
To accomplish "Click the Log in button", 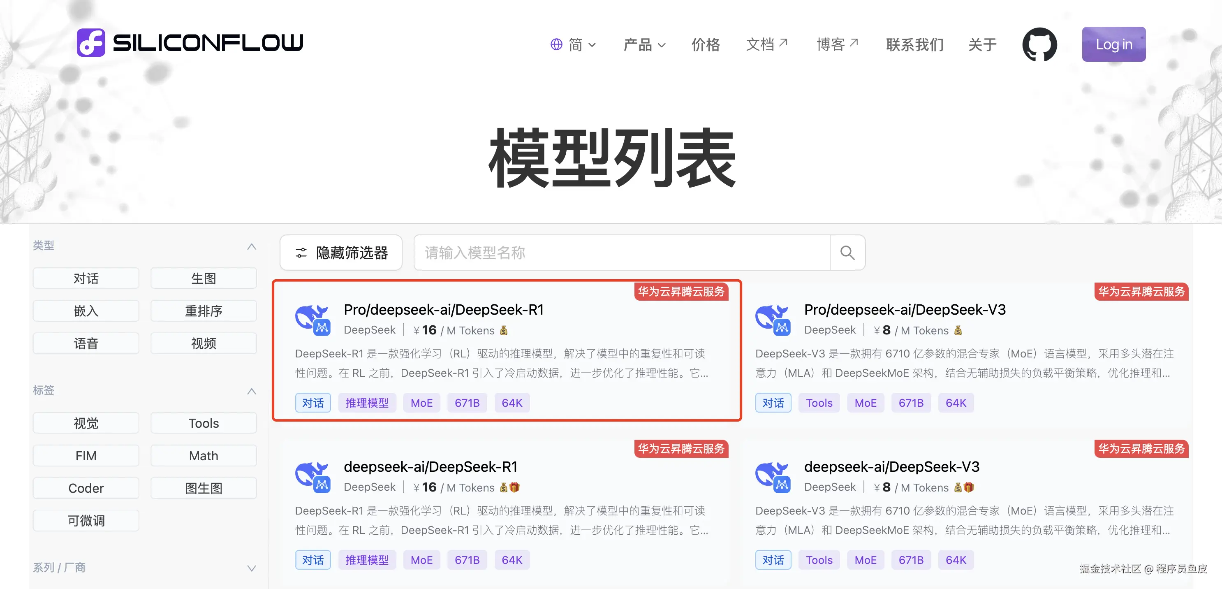I will (x=1113, y=44).
